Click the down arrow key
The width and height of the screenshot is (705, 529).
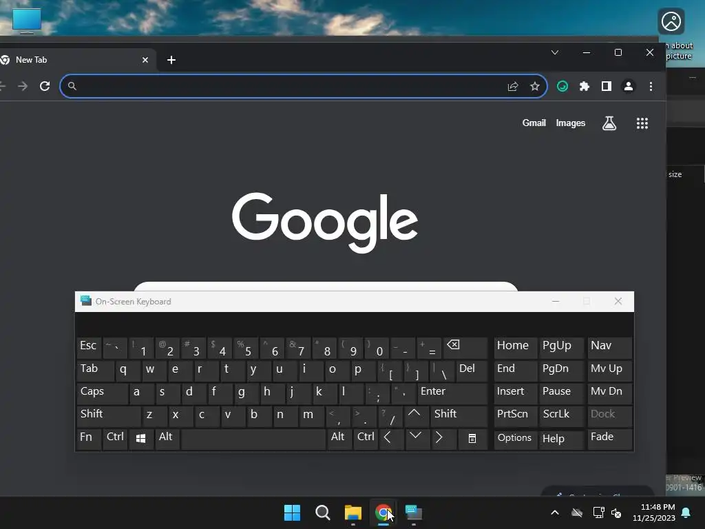[417, 439]
